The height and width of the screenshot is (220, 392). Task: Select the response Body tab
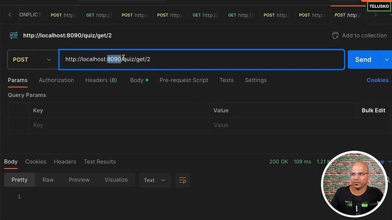[x=11, y=161]
